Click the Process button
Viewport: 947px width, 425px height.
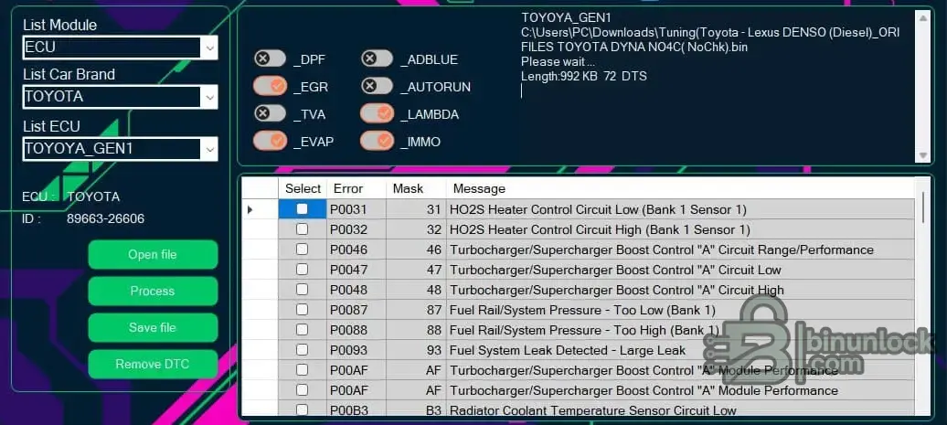tap(153, 292)
